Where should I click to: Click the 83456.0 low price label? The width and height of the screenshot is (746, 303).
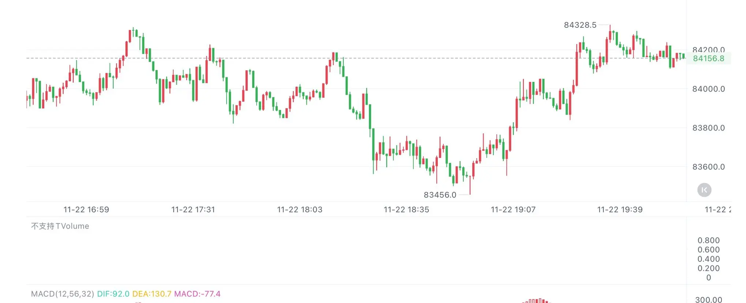tap(440, 195)
